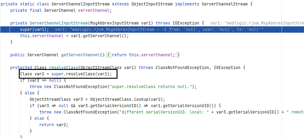304x138 pixels.
Task: Click the serverChannel field in the private final declaration
Action: pyautogui.click(x=94, y=11)
